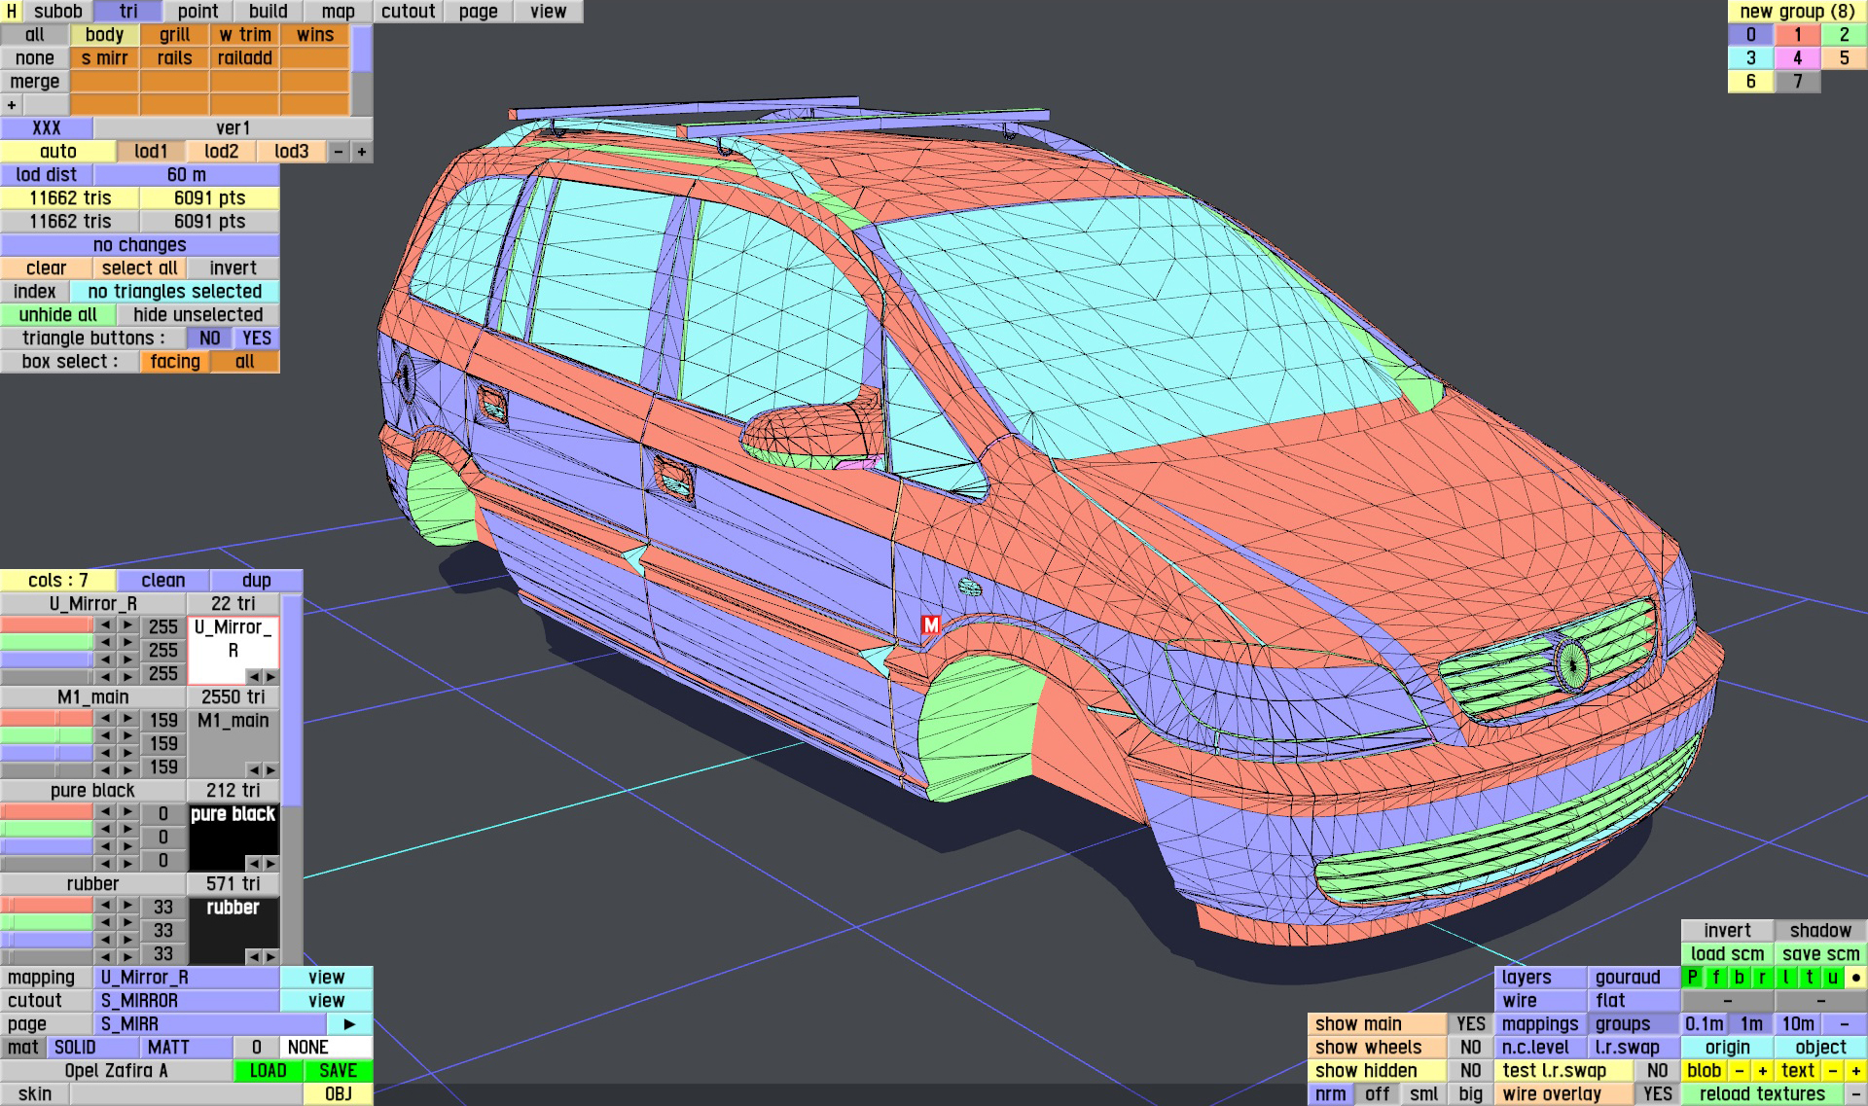Viewport: 1868px width, 1106px height.
Task: Decrease text size with minus button
Action: (x=1832, y=1071)
